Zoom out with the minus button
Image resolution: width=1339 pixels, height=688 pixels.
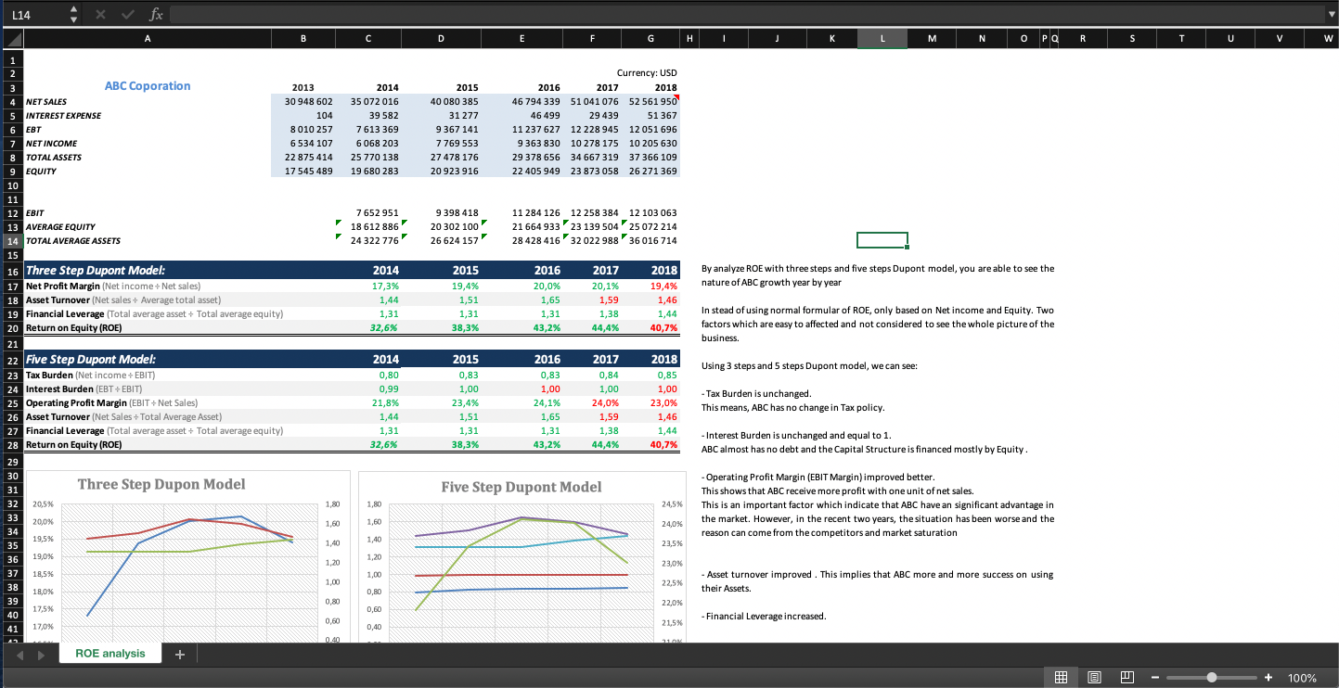[1155, 678]
